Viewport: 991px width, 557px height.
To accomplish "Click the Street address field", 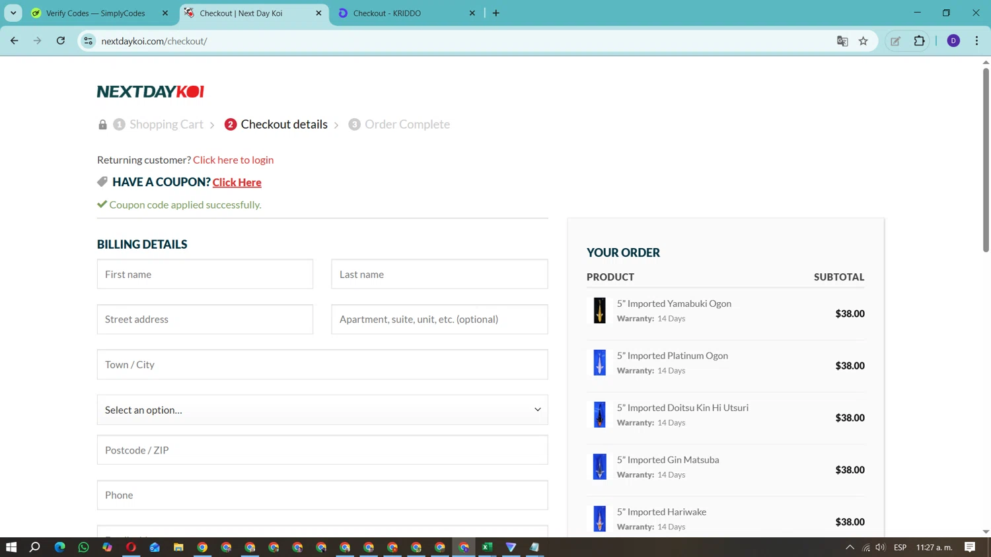I will [205, 319].
